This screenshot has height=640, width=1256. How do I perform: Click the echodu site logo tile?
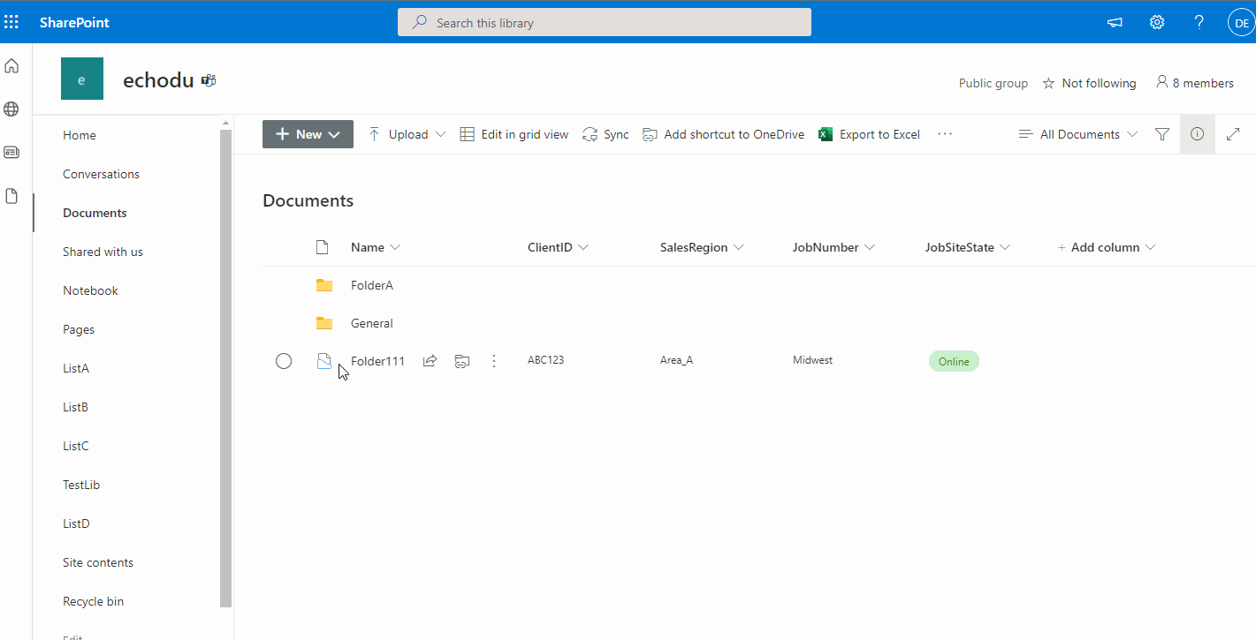point(82,79)
